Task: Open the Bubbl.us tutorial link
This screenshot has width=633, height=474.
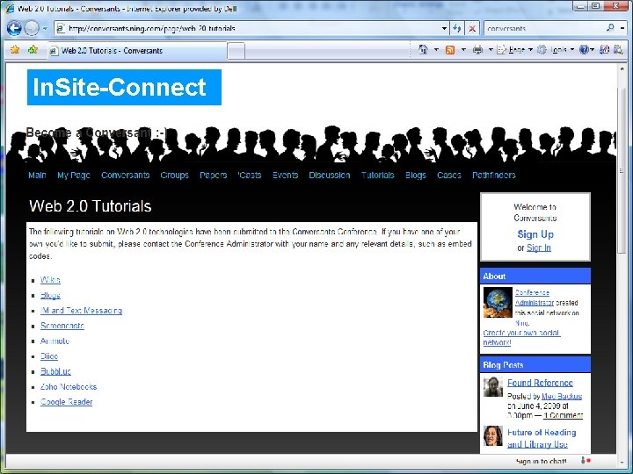Action: [55, 371]
